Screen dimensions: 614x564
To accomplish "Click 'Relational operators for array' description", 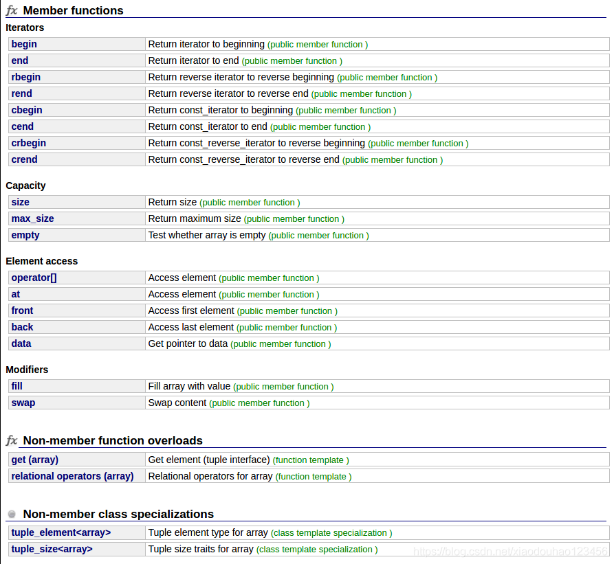I will click(x=210, y=475).
